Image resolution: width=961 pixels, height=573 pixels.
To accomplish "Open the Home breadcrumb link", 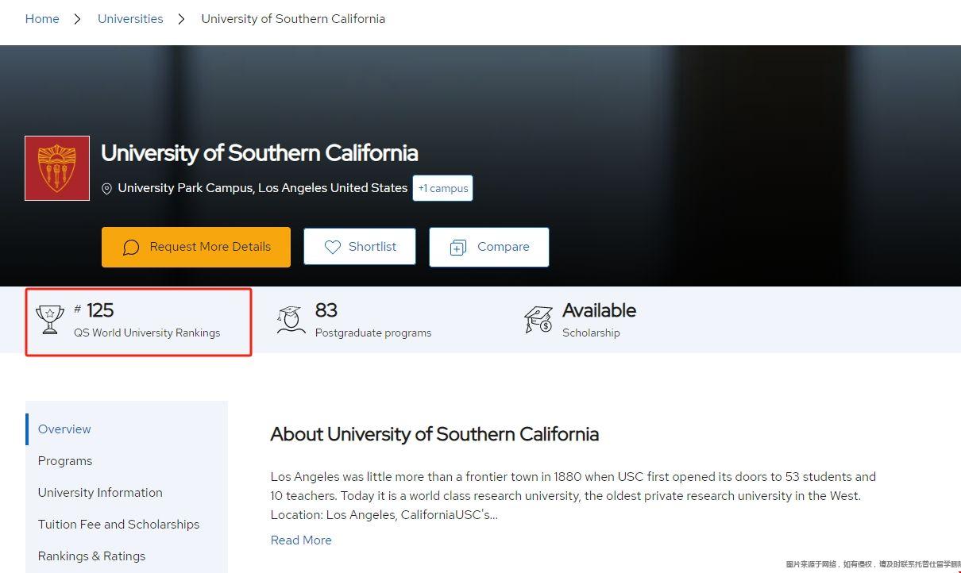I will click(x=42, y=18).
